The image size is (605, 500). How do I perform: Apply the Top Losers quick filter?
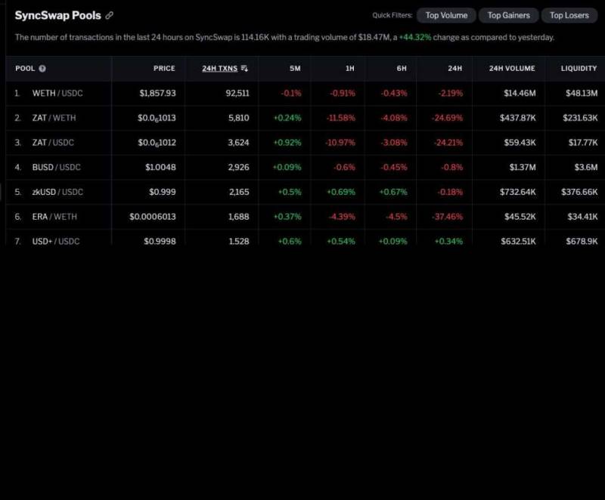tap(569, 15)
